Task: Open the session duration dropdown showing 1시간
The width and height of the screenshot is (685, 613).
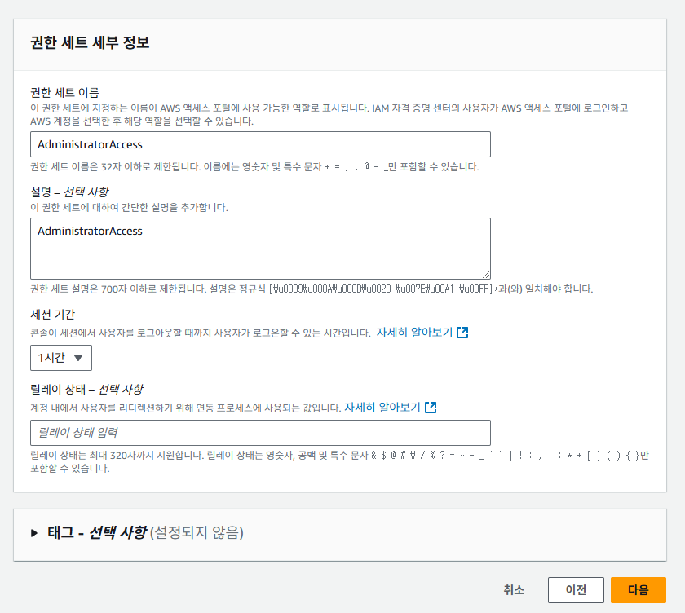Action: 61,358
